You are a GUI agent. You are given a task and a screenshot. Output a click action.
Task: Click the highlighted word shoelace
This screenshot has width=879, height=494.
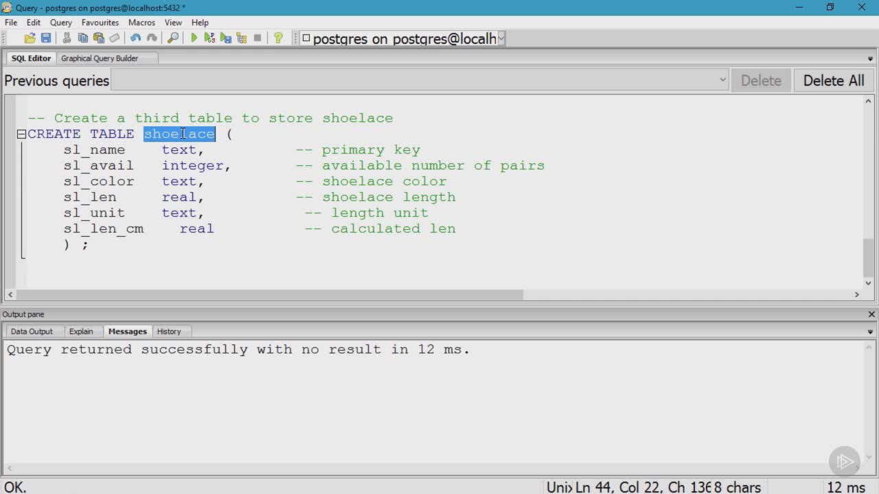tap(179, 134)
